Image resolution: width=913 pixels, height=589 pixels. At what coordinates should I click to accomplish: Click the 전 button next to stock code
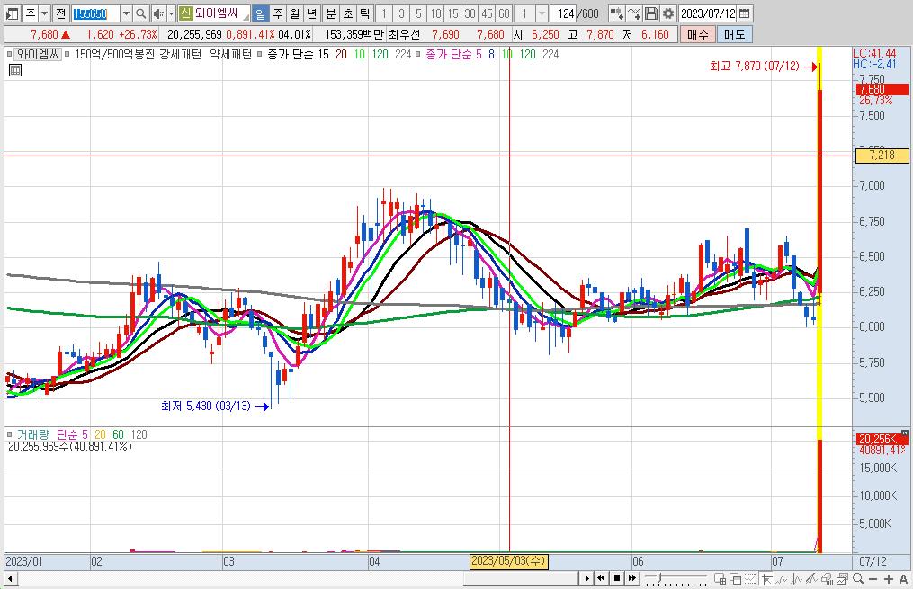coord(60,13)
